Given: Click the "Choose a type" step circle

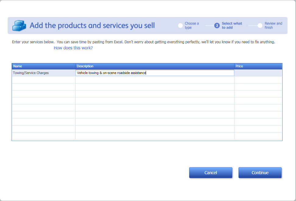Looking at the screenshot, I should [180, 26].
